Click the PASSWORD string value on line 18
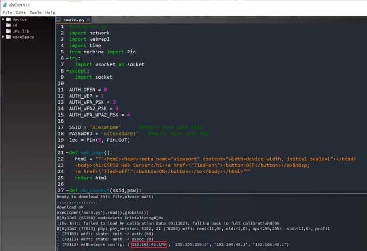The image size is (367, 251). pyautogui.click(x=120, y=134)
